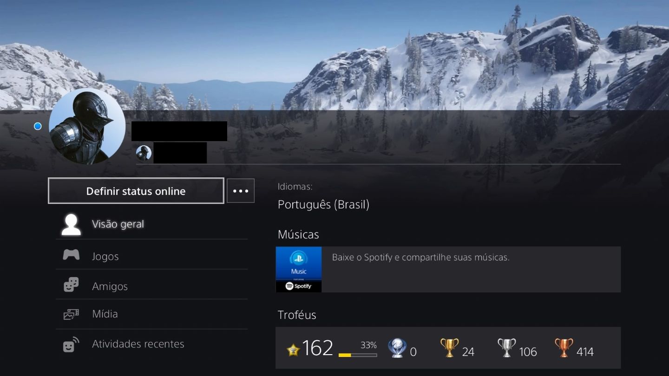This screenshot has width=669, height=376.
Task: Open the PlayStation Music Spotify thumbnail
Action: tap(299, 269)
